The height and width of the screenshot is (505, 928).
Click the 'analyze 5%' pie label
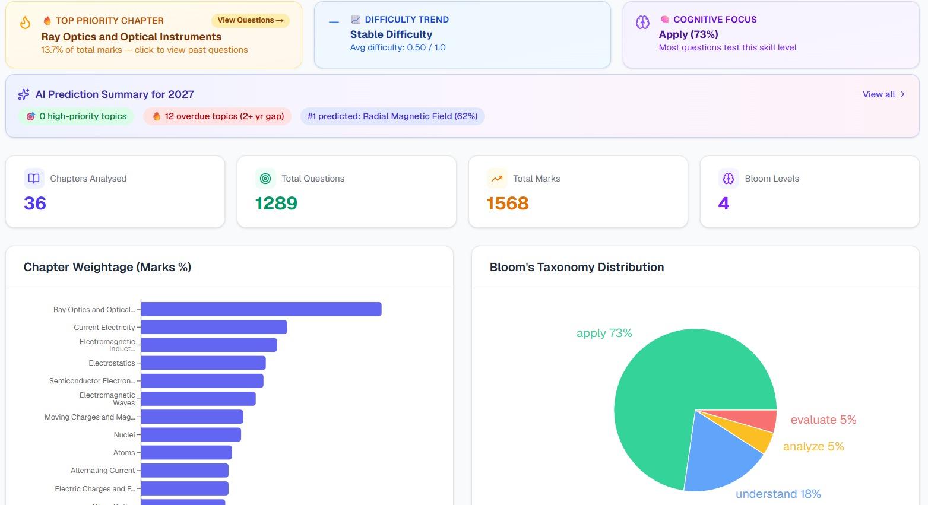click(813, 446)
